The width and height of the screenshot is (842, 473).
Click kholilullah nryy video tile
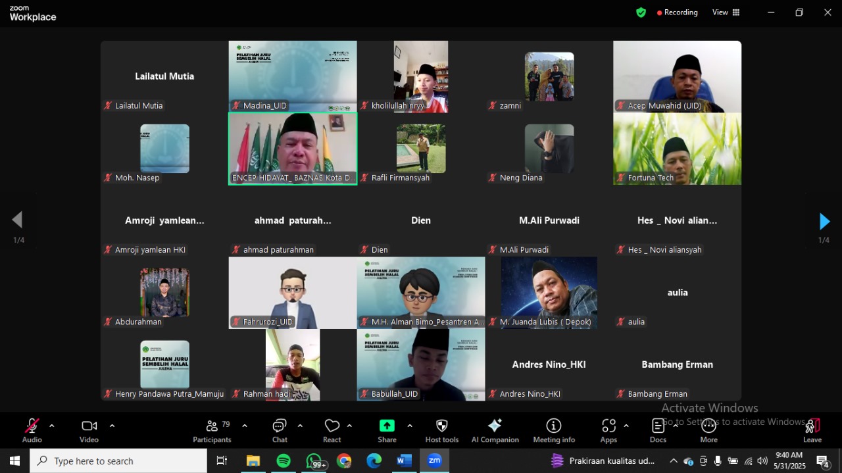(x=421, y=76)
